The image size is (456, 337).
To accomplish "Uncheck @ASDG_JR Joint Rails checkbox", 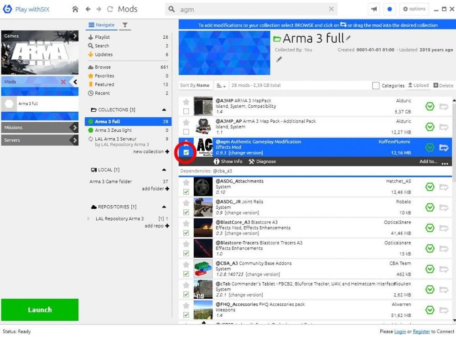I will tap(186, 212).
